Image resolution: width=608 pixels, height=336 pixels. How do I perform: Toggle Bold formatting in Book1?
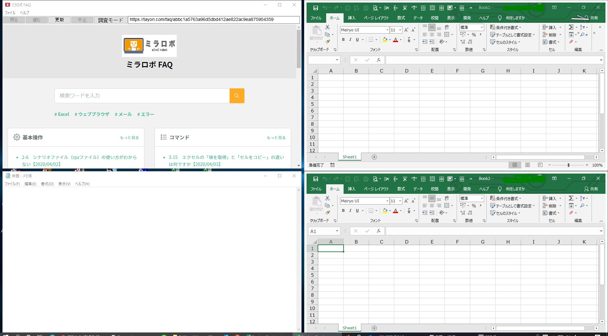[343, 40]
